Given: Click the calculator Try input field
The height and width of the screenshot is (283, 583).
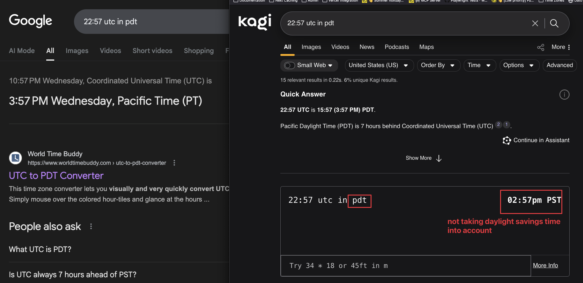Looking at the screenshot, I should coord(405,266).
